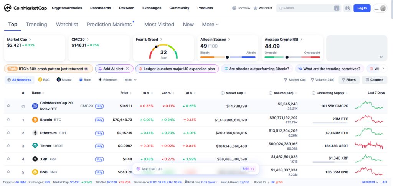Open Filters button
Image resolution: width=393 pixels, height=186 pixels.
(x=349, y=80)
